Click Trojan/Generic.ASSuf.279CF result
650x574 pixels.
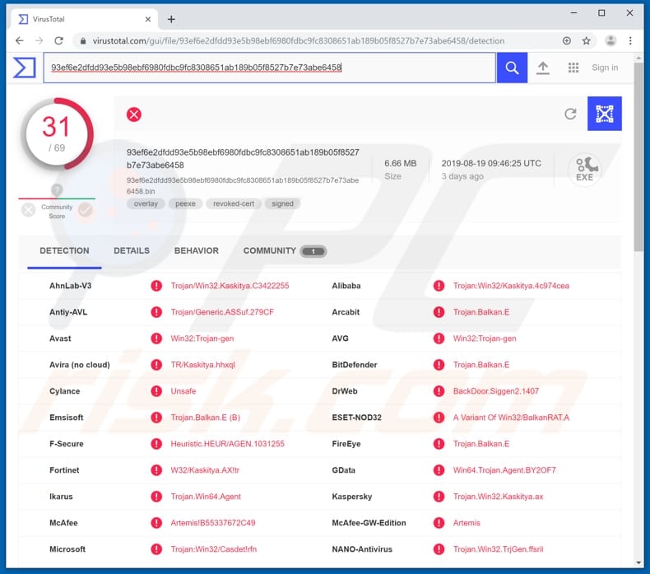click(222, 312)
